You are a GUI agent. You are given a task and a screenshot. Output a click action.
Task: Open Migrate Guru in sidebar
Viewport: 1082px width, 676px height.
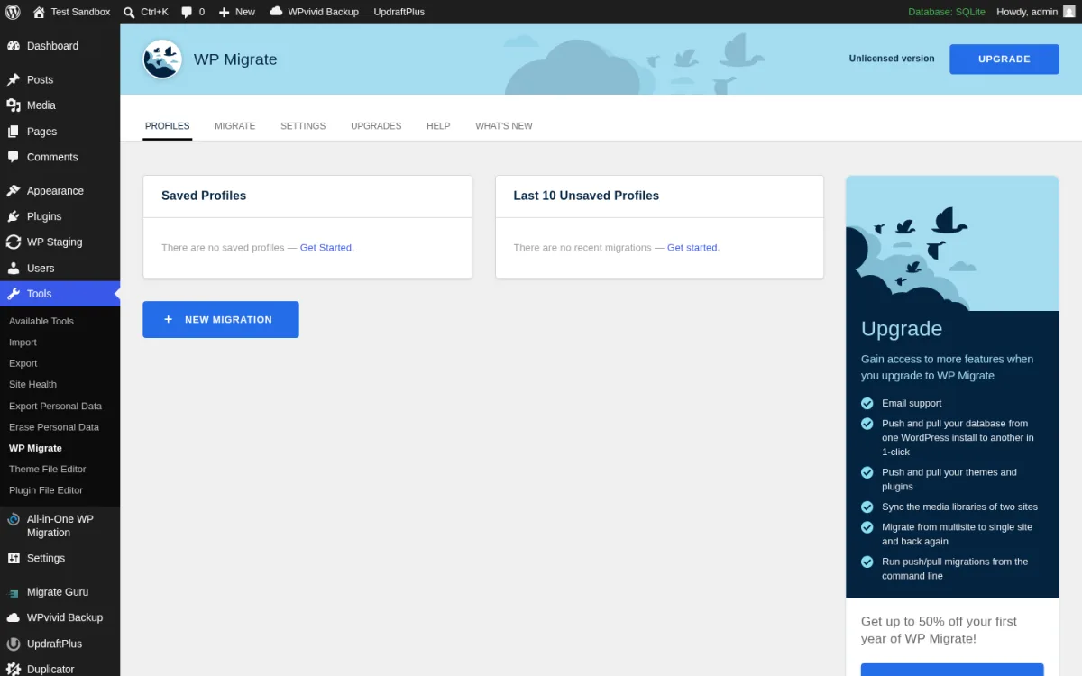tap(60, 592)
